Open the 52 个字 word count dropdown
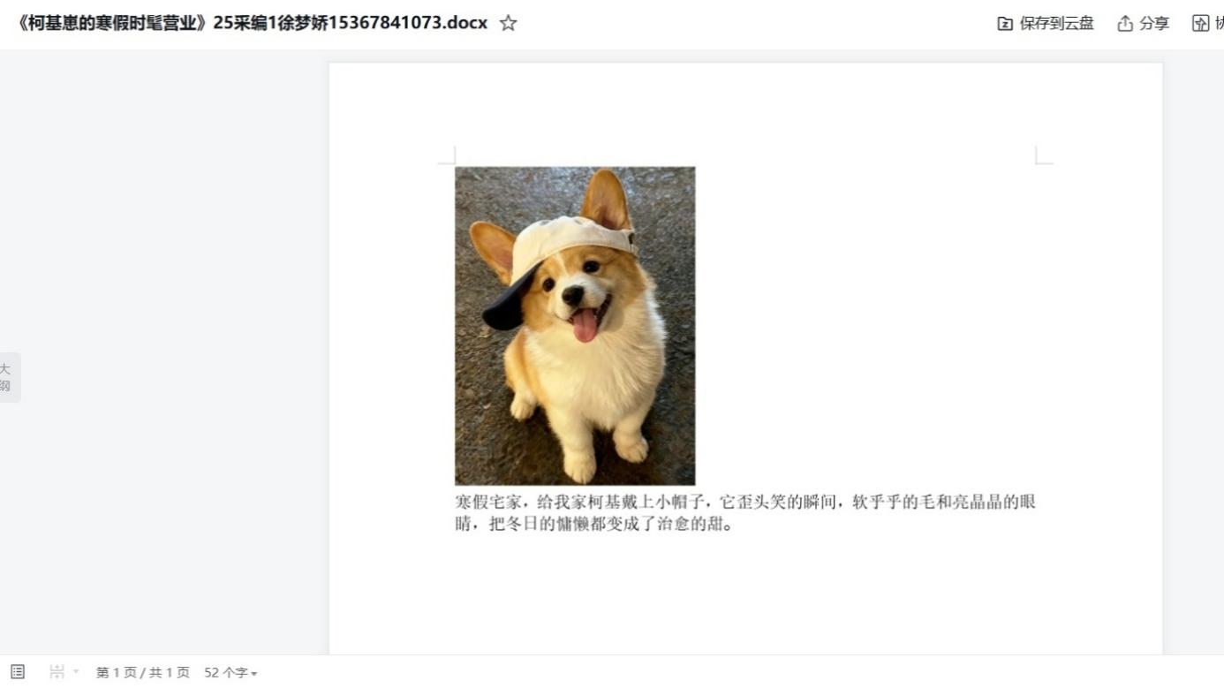 click(230, 673)
